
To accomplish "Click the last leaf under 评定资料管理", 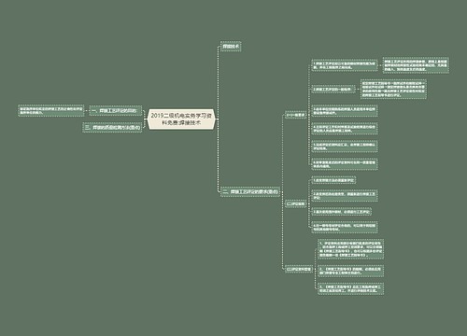I will [350, 288].
